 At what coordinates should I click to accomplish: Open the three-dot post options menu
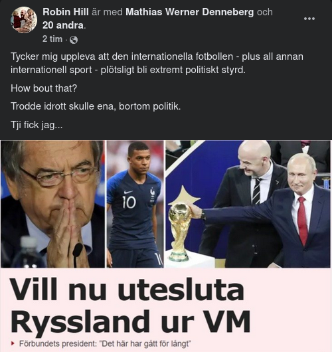[x=309, y=19]
